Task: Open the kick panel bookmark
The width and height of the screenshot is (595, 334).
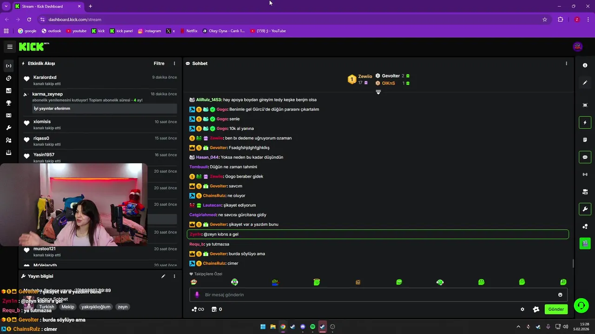Action: tap(121, 31)
